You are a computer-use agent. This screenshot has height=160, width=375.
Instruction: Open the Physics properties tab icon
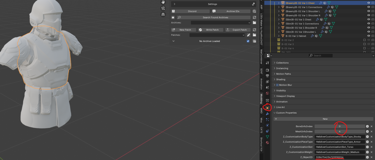[x=267, y=125]
